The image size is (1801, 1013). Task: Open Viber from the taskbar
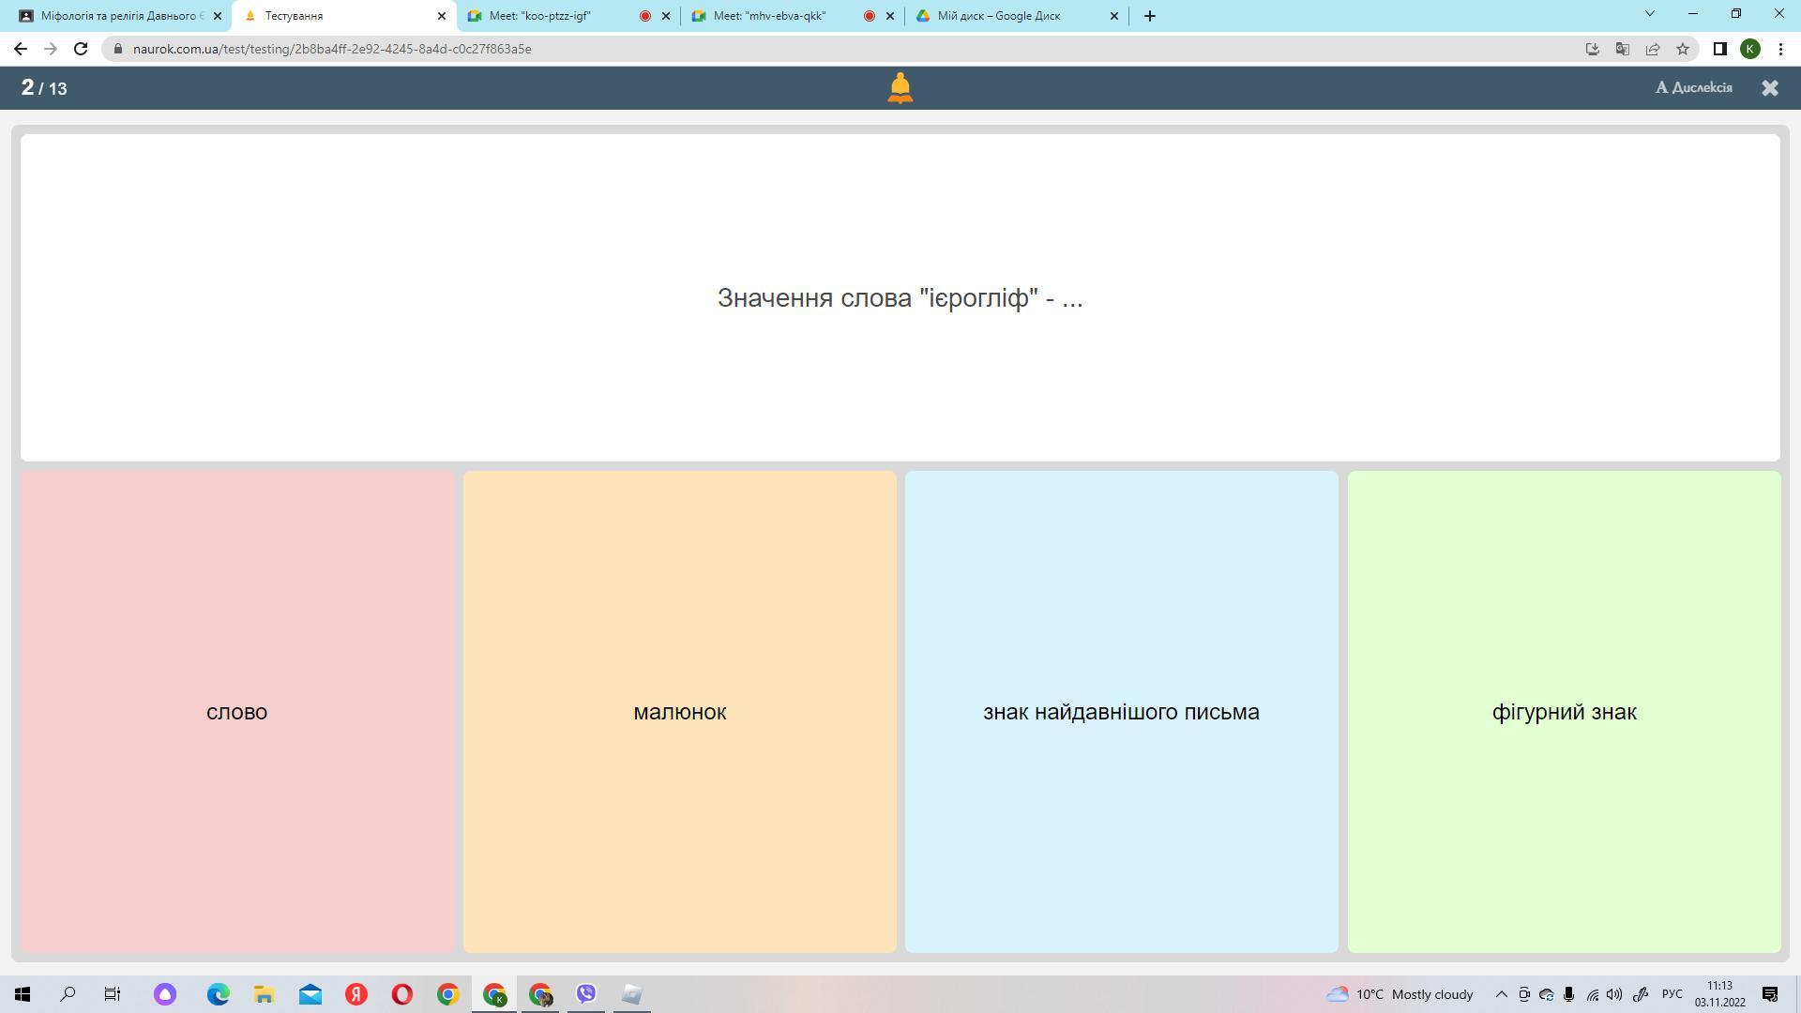tap(586, 994)
